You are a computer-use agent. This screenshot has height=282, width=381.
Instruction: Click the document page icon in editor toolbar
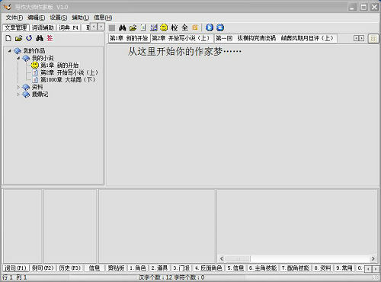(x=143, y=27)
